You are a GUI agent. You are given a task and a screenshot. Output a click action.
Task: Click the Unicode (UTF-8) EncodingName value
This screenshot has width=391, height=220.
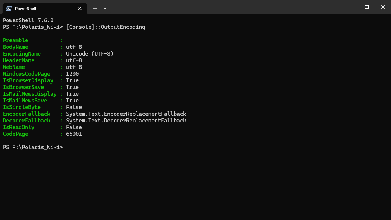(90, 54)
